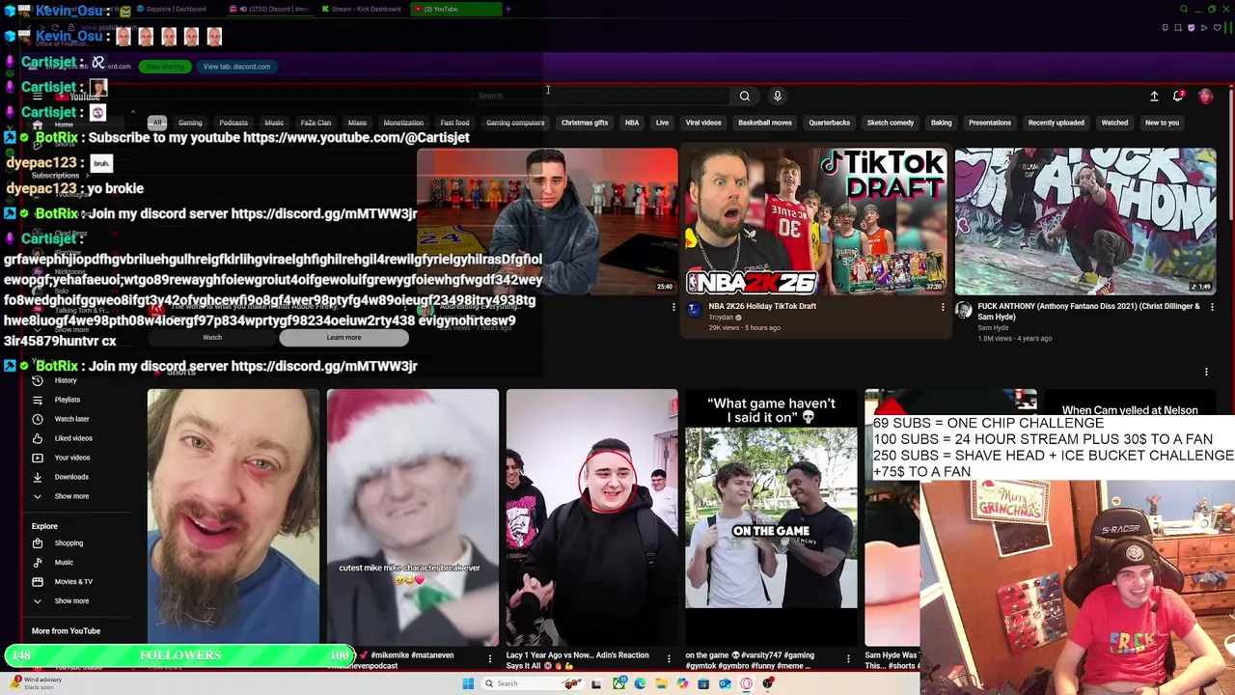Open the YouTube account avatar menu

point(1205,96)
